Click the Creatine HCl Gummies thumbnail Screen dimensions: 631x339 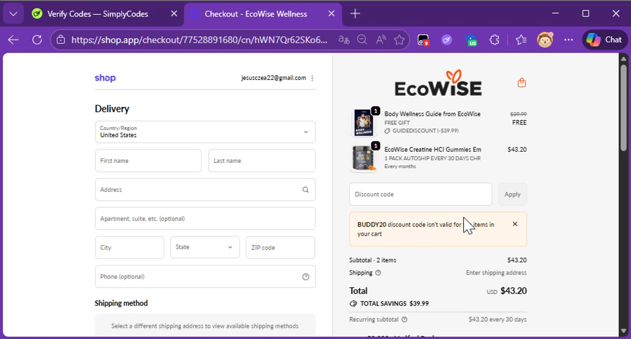(363, 158)
